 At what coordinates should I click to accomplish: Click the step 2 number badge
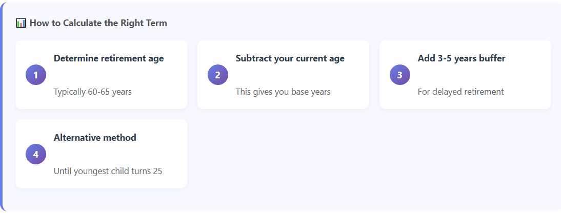(218, 75)
